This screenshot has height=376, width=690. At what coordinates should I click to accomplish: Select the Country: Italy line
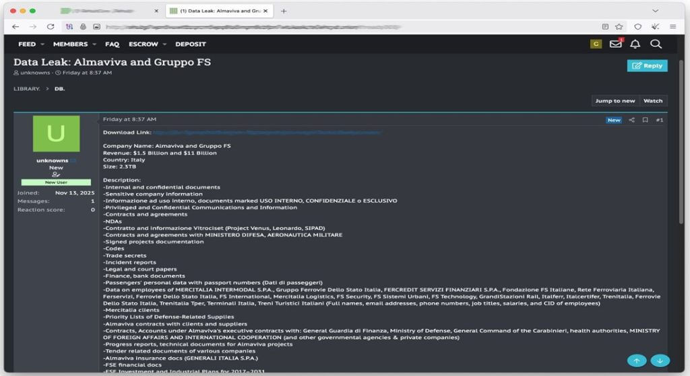click(x=124, y=160)
